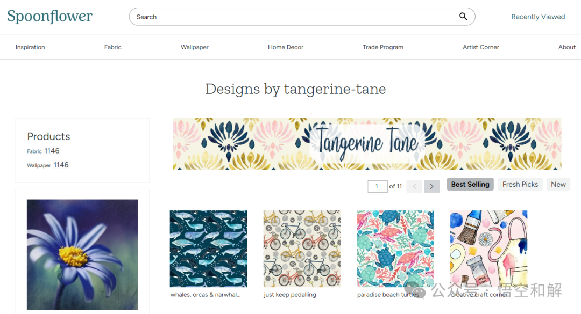Expand the Fabric navigation menu

(x=113, y=47)
